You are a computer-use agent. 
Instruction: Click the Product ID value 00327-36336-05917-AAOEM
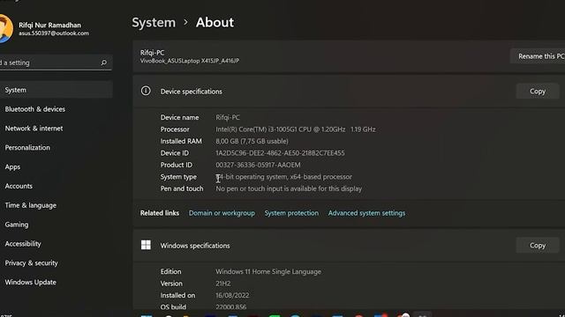pos(258,165)
